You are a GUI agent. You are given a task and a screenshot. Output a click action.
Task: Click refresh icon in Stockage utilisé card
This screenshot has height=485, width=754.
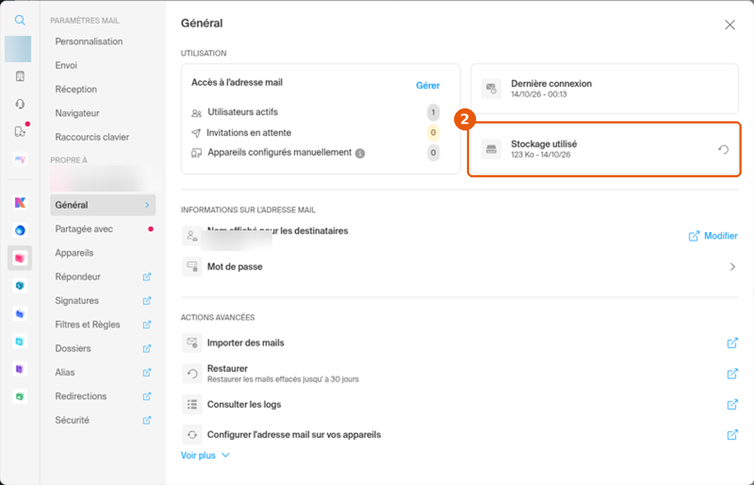[x=723, y=149]
